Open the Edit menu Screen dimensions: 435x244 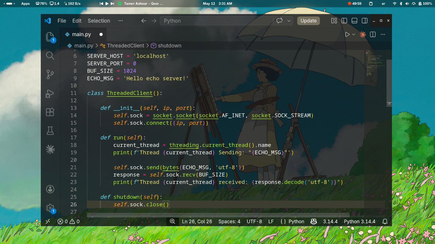[x=77, y=21]
